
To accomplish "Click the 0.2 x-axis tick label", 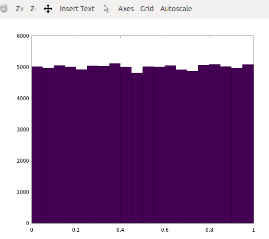I will pos(76,230).
